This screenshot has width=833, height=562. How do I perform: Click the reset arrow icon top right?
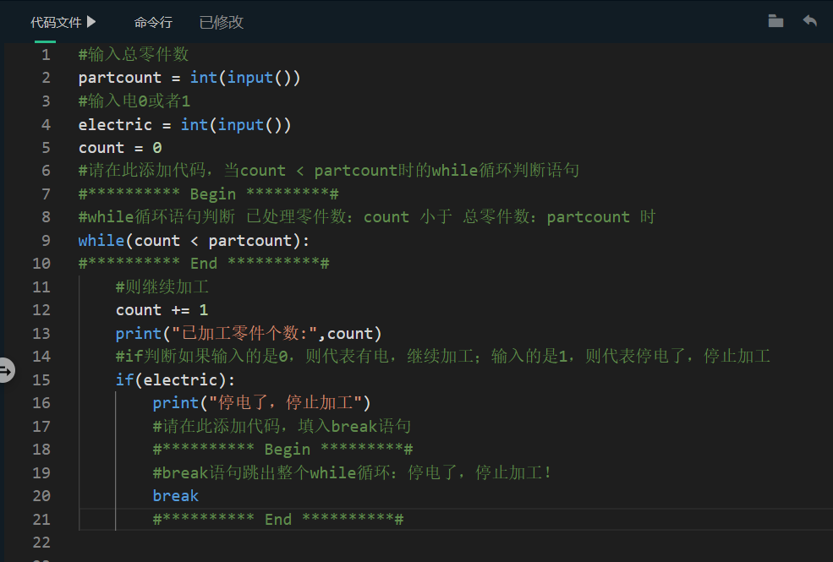[809, 21]
